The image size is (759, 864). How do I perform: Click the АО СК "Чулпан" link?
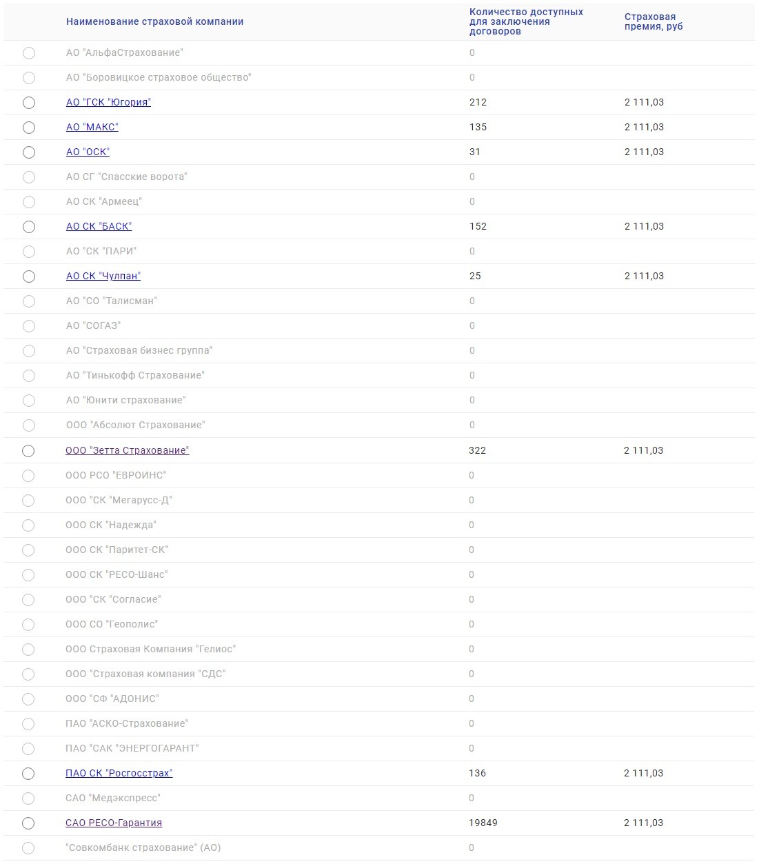tap(103, 276)
